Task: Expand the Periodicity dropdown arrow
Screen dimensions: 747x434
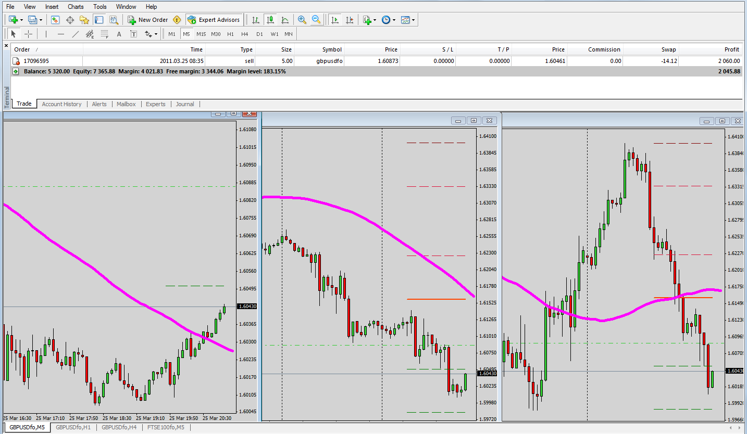Action: coord(394,20)
